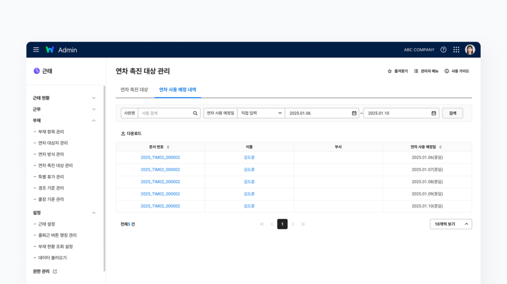Open help question mark icon

click(443, 50)
